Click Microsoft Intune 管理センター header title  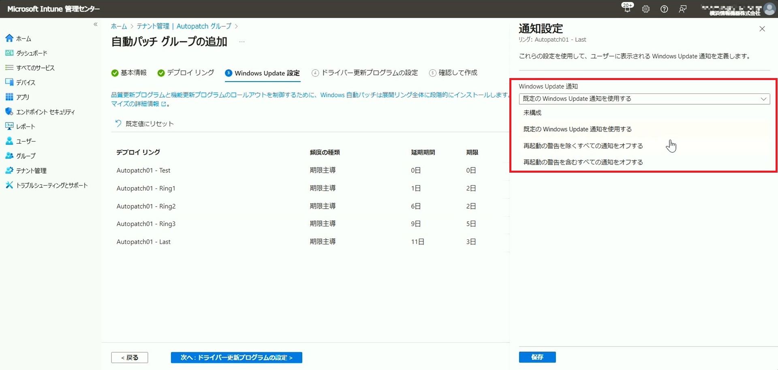click(x=53, y=9)
